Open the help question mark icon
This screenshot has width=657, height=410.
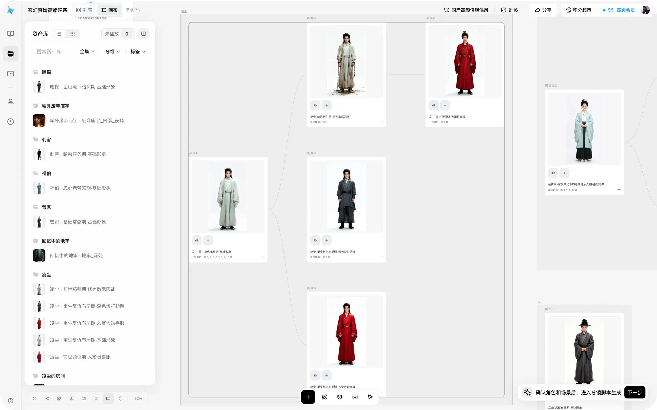[x=11, y=401]
